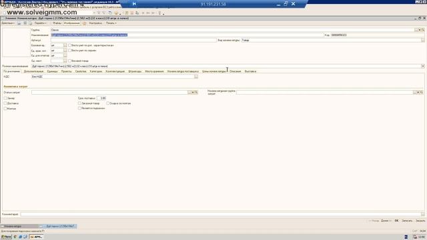Clear the Статья затрат field with X icon

point(193,93)
